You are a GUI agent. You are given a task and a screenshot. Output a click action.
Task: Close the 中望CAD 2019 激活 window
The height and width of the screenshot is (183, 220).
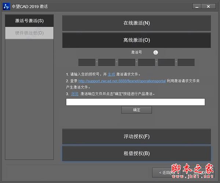point(208,7)
